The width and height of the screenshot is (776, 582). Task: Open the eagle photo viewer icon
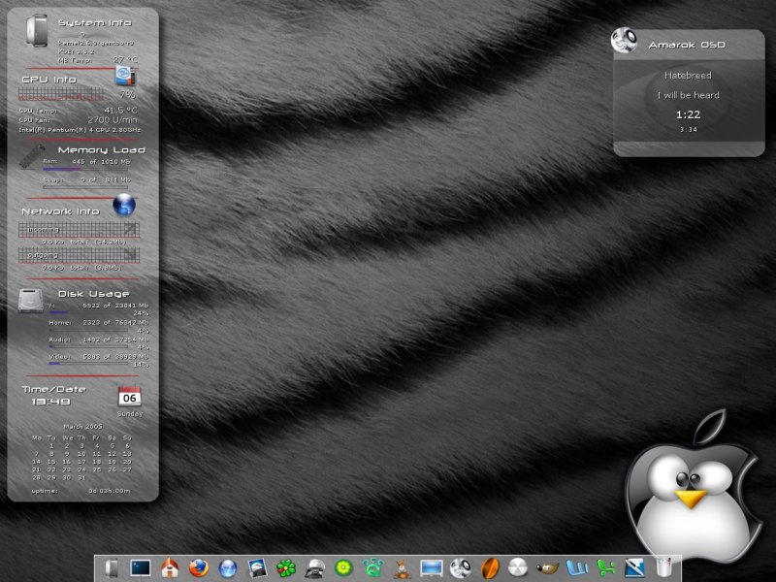coord(257,567)
